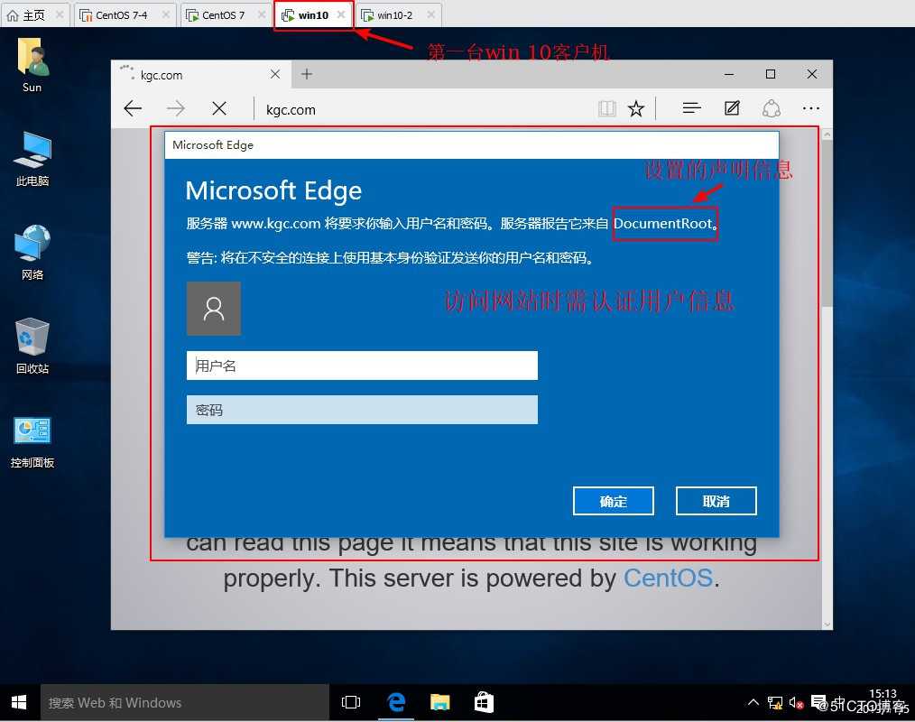Open the network tray icon
Screen dimensions: 915x722
click(775, 703)
